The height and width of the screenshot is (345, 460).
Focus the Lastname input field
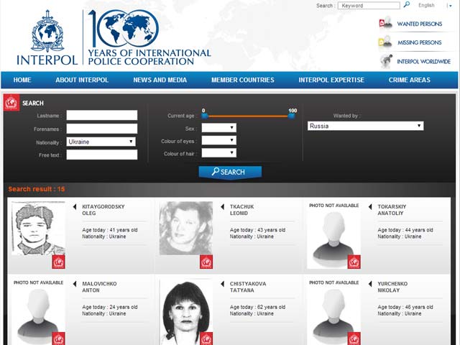(x=102, y=115)
